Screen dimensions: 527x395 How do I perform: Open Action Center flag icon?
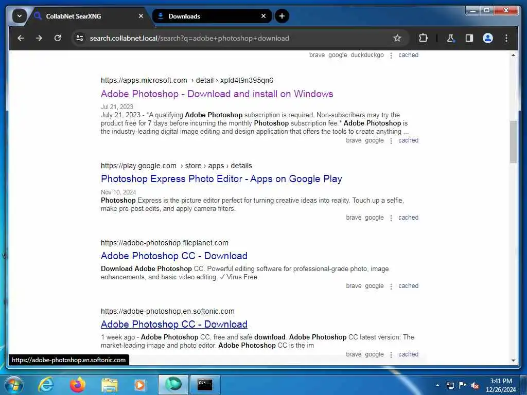tap(463, 385)
